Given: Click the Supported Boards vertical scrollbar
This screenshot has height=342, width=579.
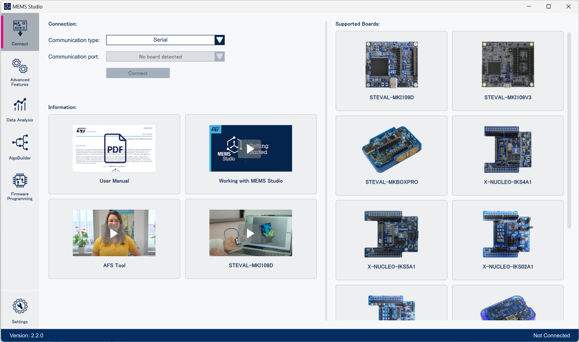Looking at the screenshot, I should point(569,130).
